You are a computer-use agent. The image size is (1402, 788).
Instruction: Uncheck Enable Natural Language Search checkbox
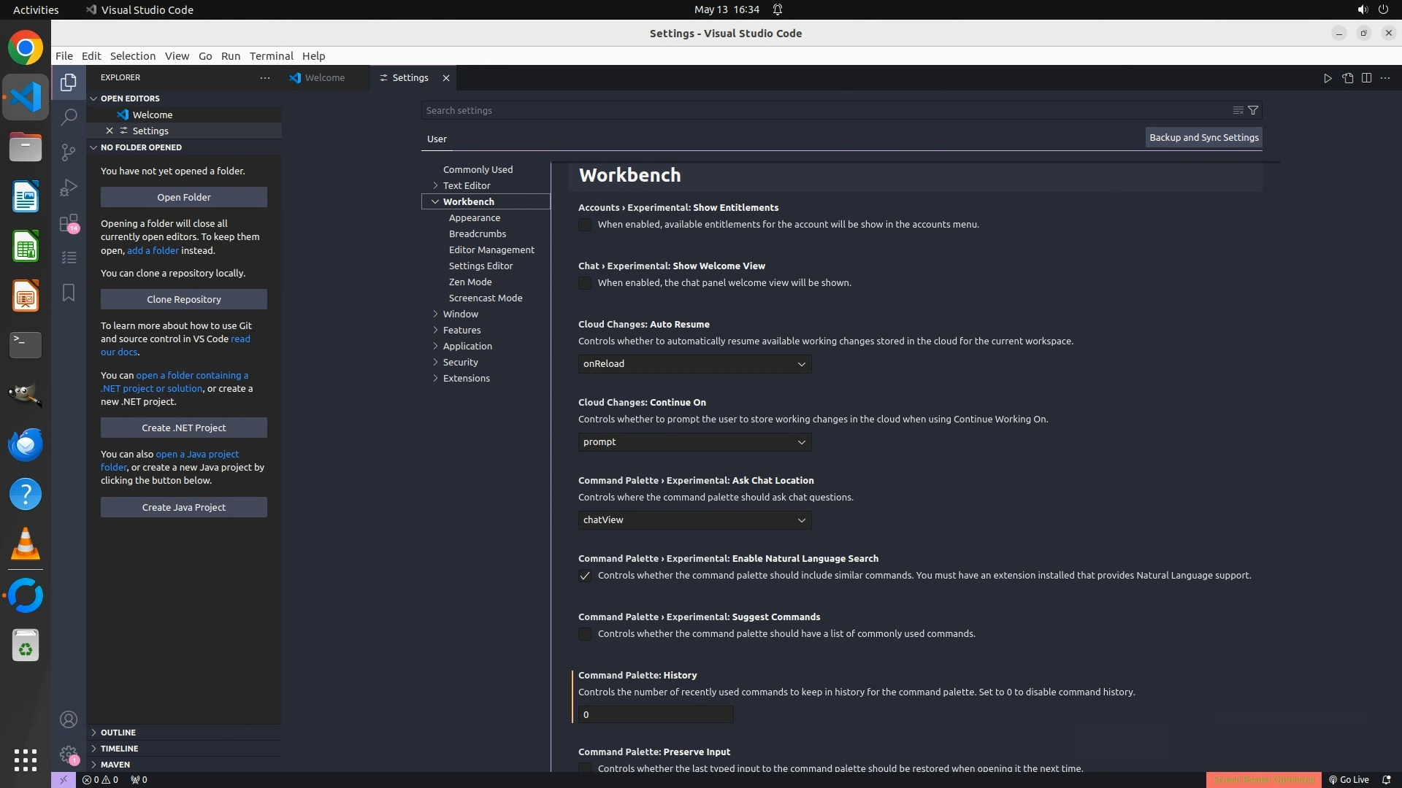585,576
